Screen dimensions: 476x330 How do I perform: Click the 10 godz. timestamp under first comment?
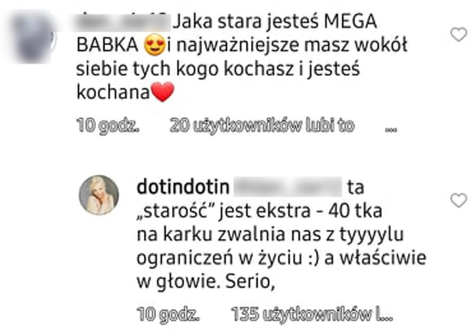pyautogui.click(x=108, y=126)
